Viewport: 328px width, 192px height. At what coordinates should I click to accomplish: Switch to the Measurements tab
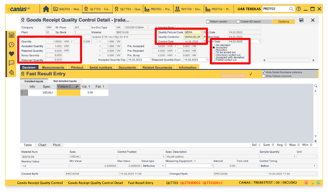tap(53, 67)
